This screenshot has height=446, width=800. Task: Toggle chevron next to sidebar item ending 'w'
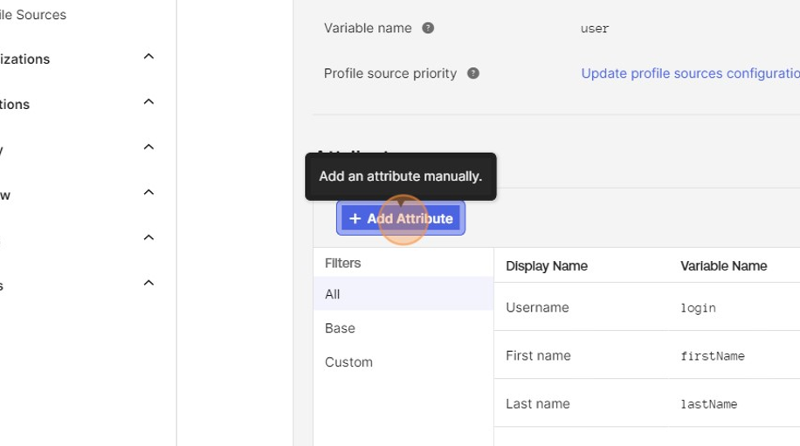pos(148,192)
